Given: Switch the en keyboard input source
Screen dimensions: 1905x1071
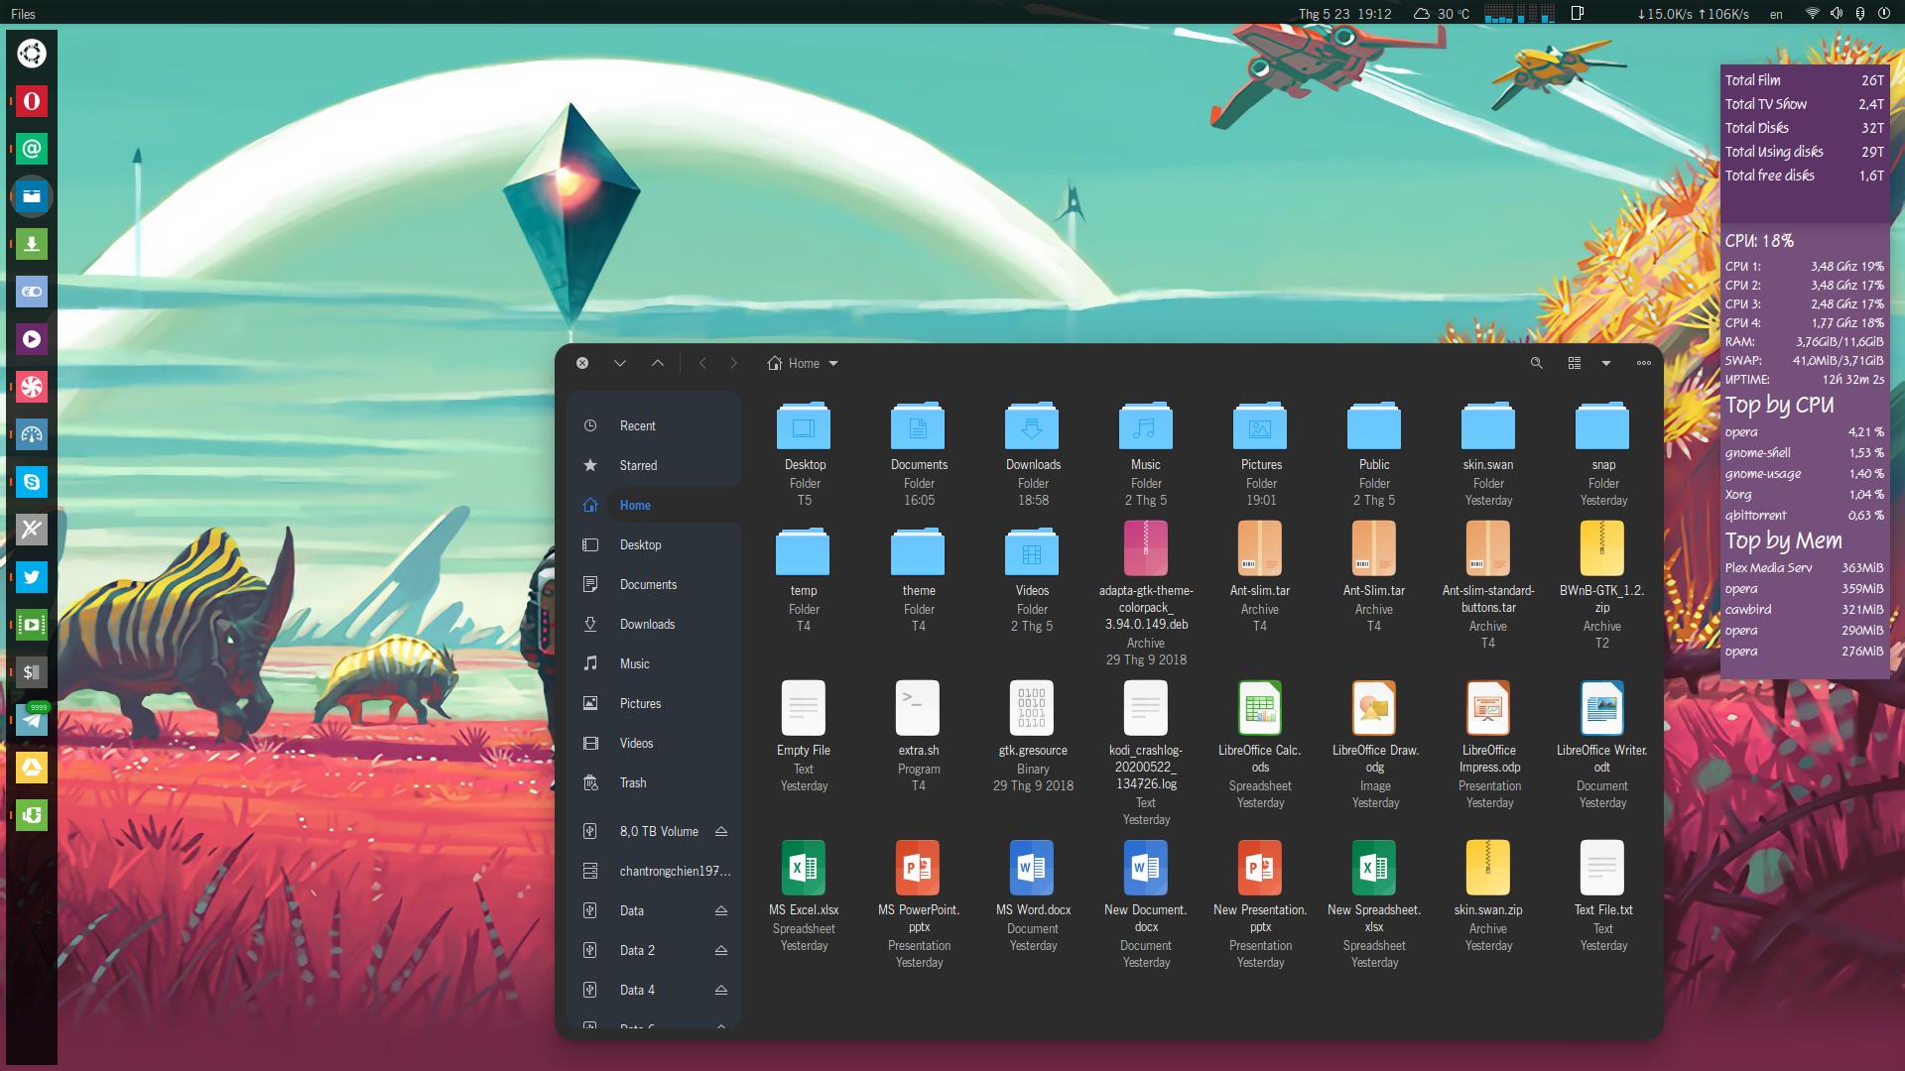Looking at the screenshot, I should tap(1776, 14).
